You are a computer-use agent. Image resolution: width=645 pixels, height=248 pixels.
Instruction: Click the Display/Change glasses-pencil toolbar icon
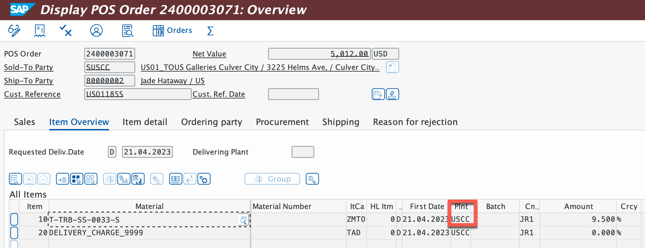[x=14, y=31]
